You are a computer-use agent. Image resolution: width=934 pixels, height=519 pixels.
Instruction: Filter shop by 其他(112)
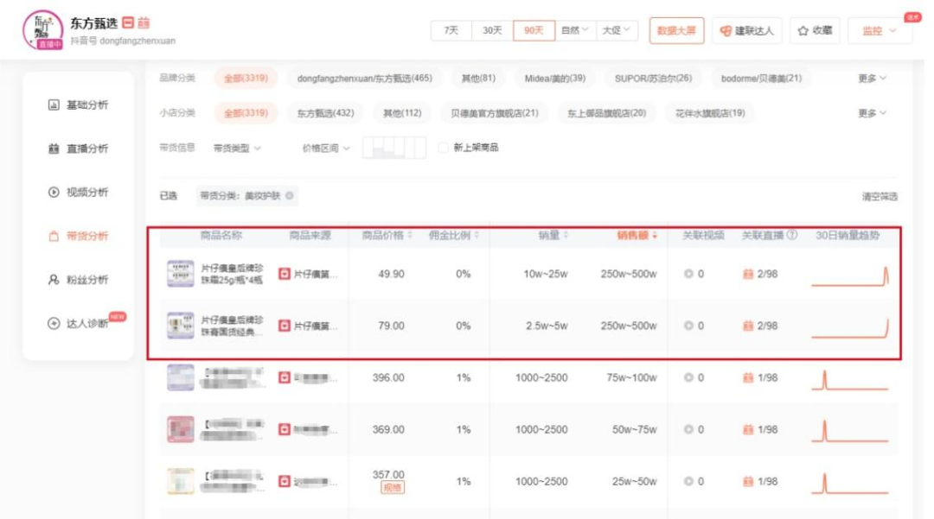click(x=402, y=113)
